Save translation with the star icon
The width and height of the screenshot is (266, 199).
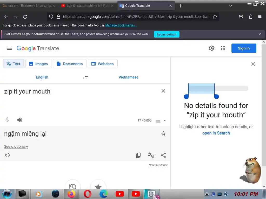(163, 133)
